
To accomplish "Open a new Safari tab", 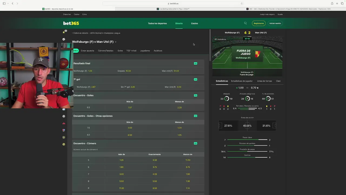I will [337, 4].
